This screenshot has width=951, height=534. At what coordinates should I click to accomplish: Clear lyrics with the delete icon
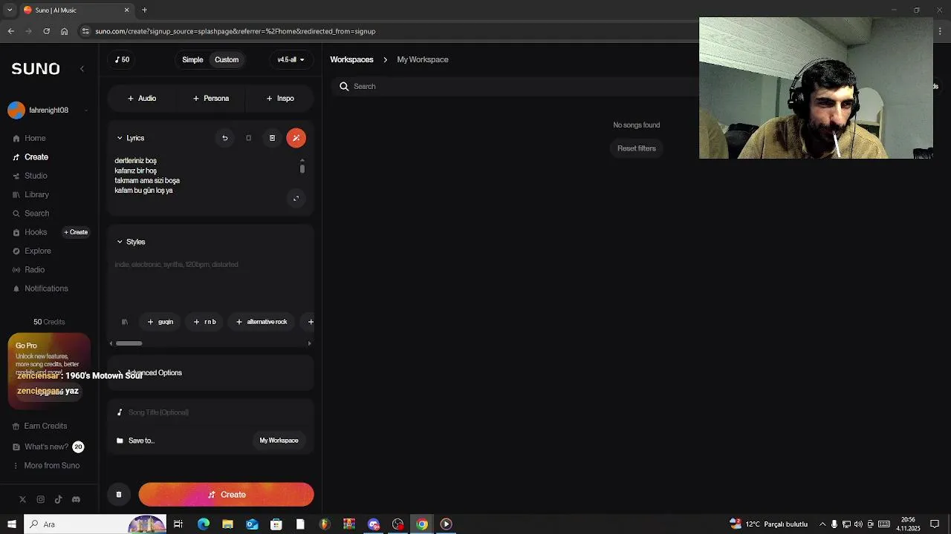(x=272, y=138)
